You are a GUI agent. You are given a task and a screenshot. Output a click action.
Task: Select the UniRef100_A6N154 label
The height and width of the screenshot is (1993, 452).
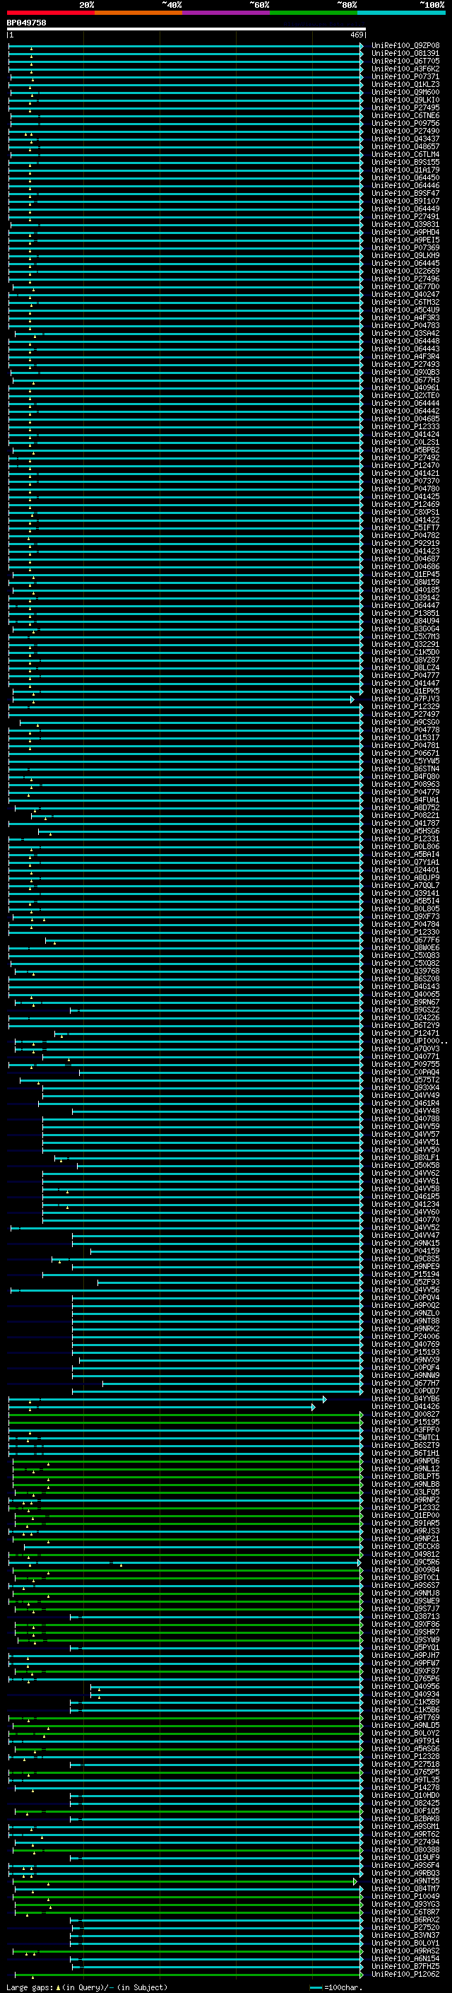coord(405,1960)
